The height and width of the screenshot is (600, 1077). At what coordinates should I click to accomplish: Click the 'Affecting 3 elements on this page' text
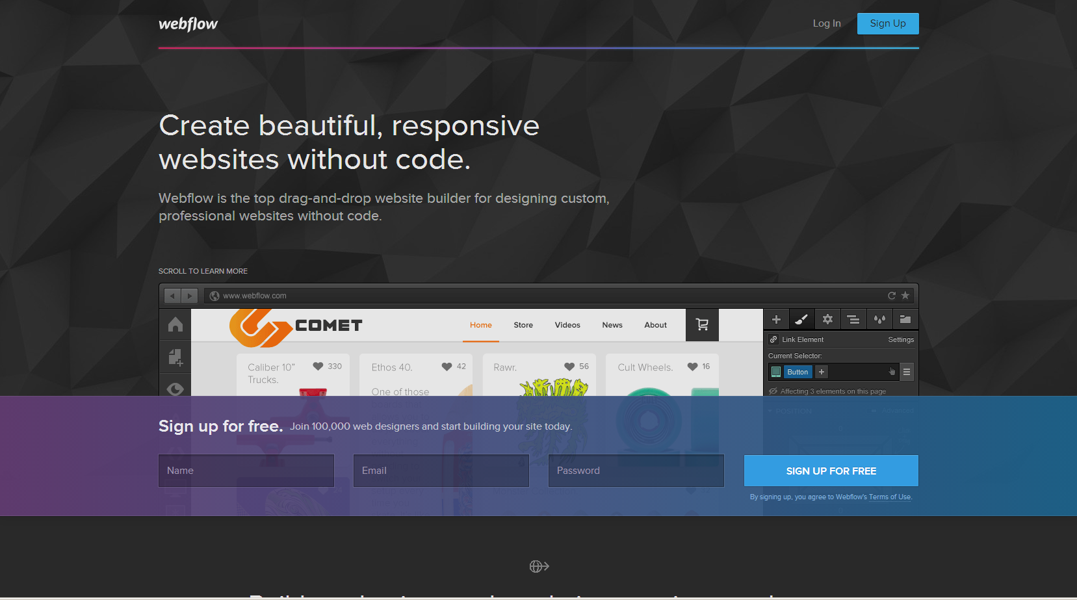[833, 391]
